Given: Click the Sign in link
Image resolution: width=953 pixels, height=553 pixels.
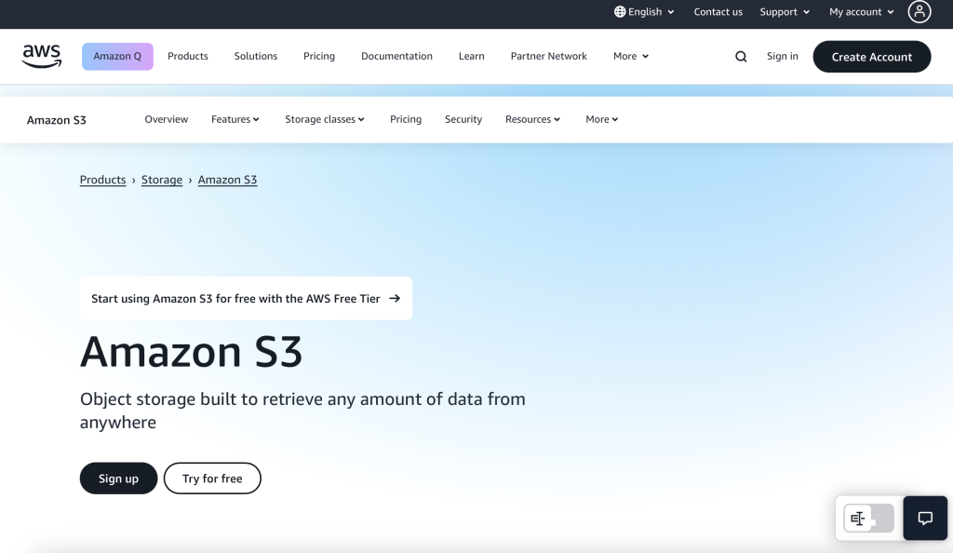Looking at the screenshot, I should pos(782,56).
